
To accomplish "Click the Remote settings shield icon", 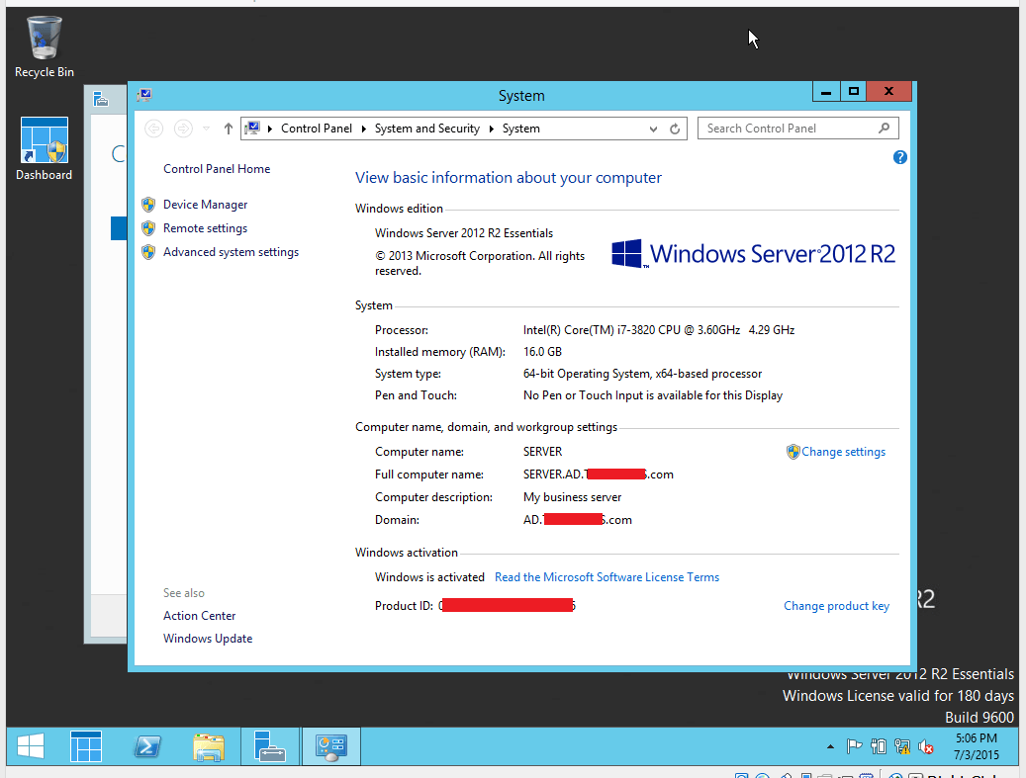I will (x=148, y=228).
